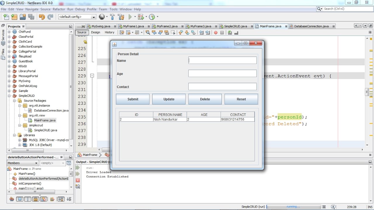
Task: Click the green Run Project arrow
Action: pyautogui.click(x=130, y=17)
